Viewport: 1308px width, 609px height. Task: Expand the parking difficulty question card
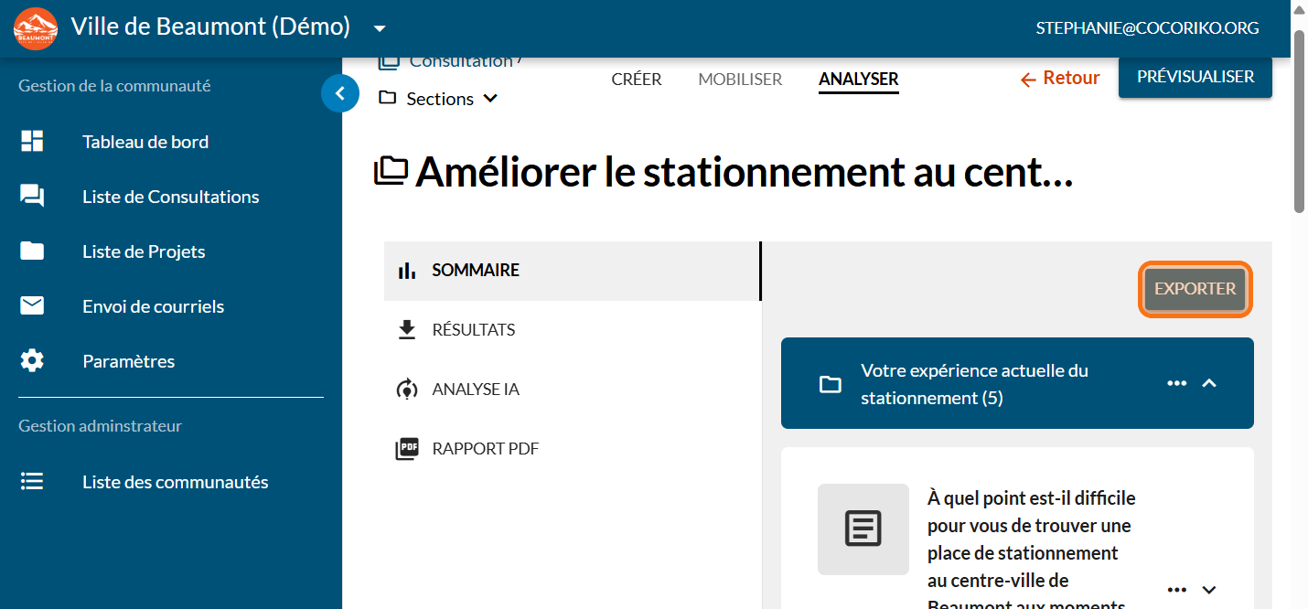(x=1208, y=590)
